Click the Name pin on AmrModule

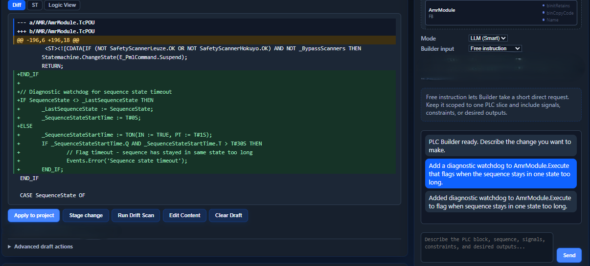click(550, 20)
